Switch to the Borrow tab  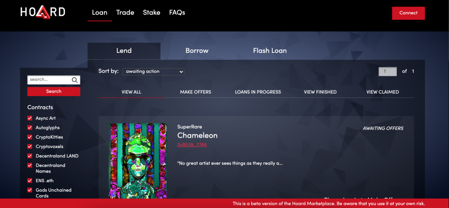[x=197, y=51]
